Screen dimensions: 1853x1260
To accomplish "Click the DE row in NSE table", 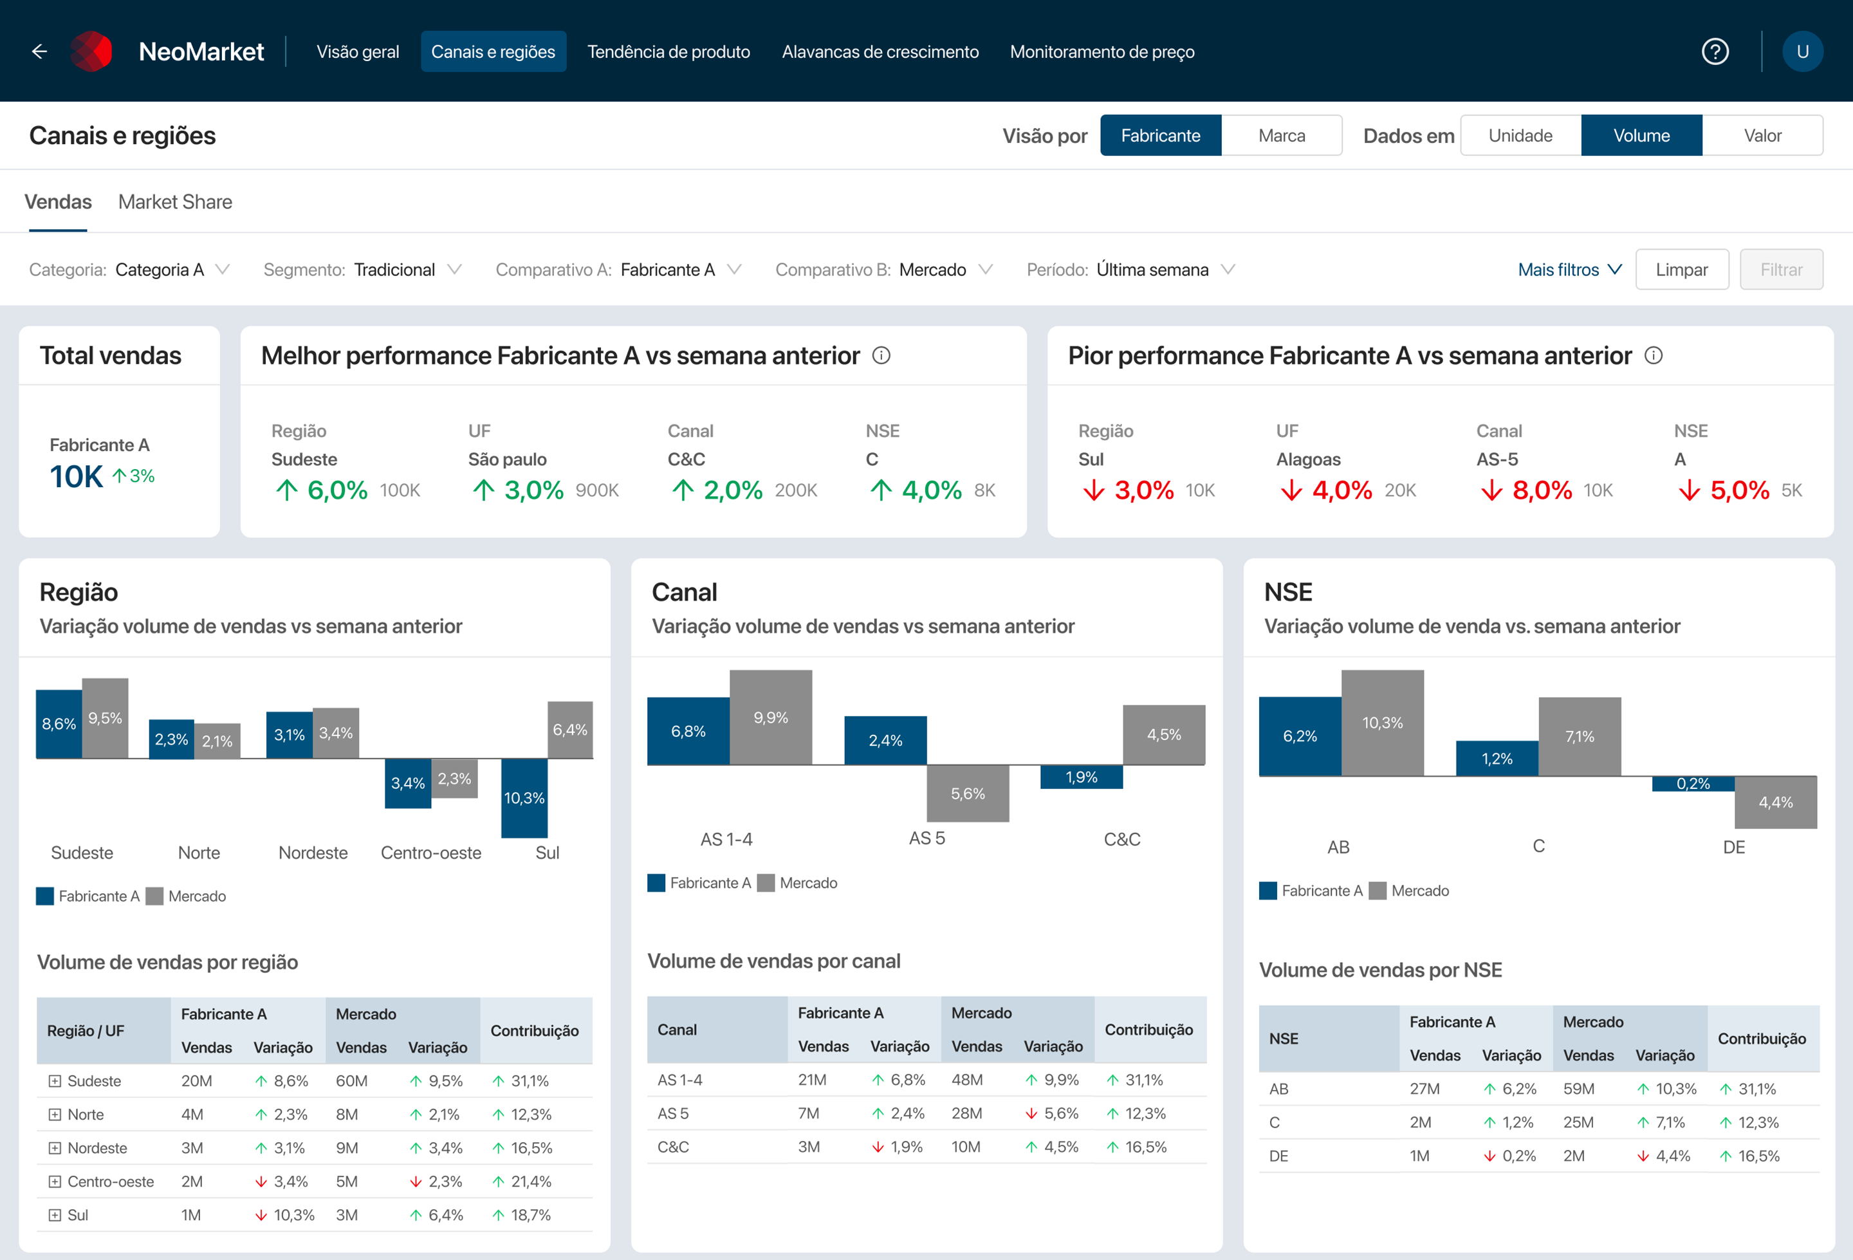I will click(1539, 1156).
